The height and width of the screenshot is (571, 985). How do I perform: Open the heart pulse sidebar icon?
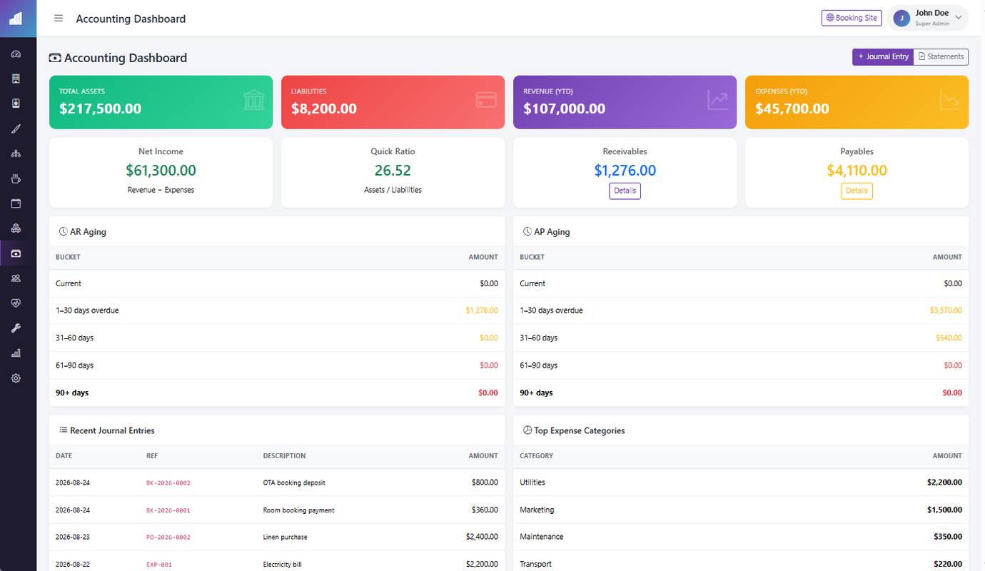click(x=16, y=303)
